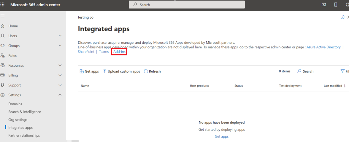
Task: Open Partner relationships page
Action: tap(24, 135)
